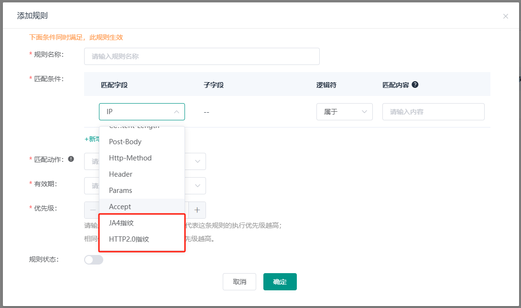
Task: Focus the 规则名称 input field
Action: 202,56
